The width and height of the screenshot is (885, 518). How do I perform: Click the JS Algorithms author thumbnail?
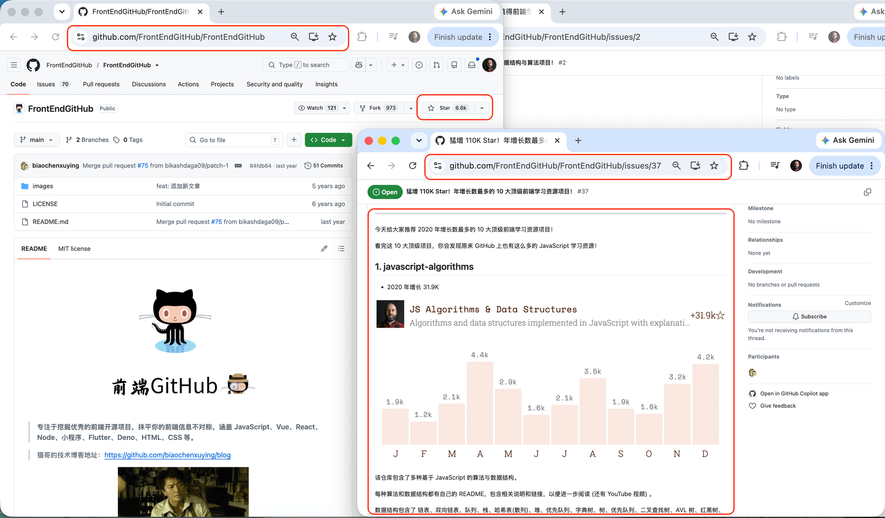[390, 314]
